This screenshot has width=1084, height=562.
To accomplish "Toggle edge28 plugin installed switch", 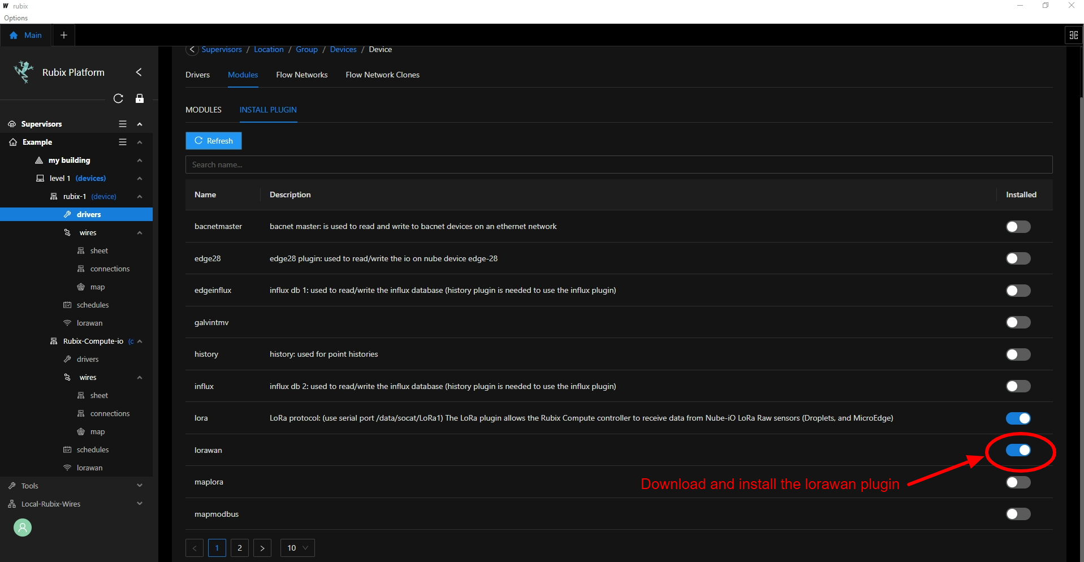I will [1018, 258].
